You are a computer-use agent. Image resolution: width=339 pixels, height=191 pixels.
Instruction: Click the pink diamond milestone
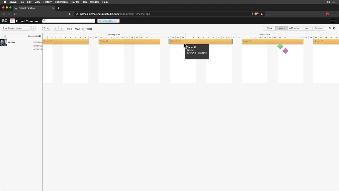point(285,51)
